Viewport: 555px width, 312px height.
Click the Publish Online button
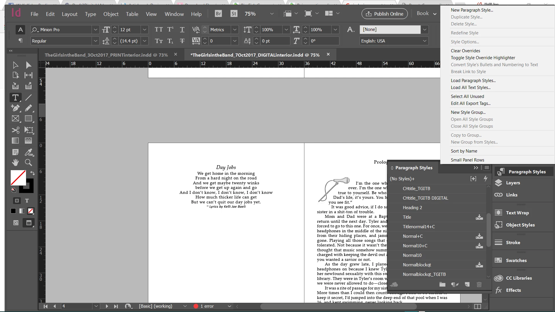pyautogui.click(x=384, y=14)
